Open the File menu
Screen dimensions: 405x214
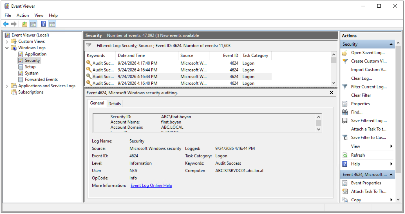pyautogui.click(x=8, y=15)
